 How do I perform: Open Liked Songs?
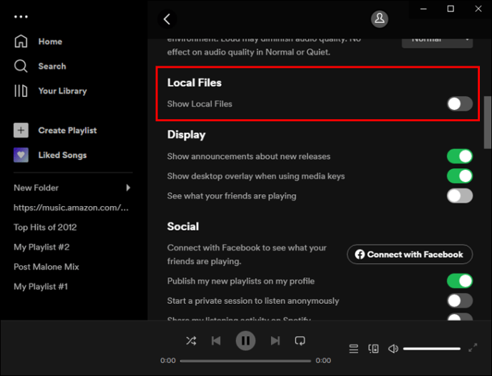coord(63,155)
